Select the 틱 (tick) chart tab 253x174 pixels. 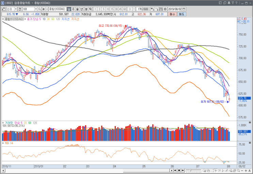[x=90, y=9]
